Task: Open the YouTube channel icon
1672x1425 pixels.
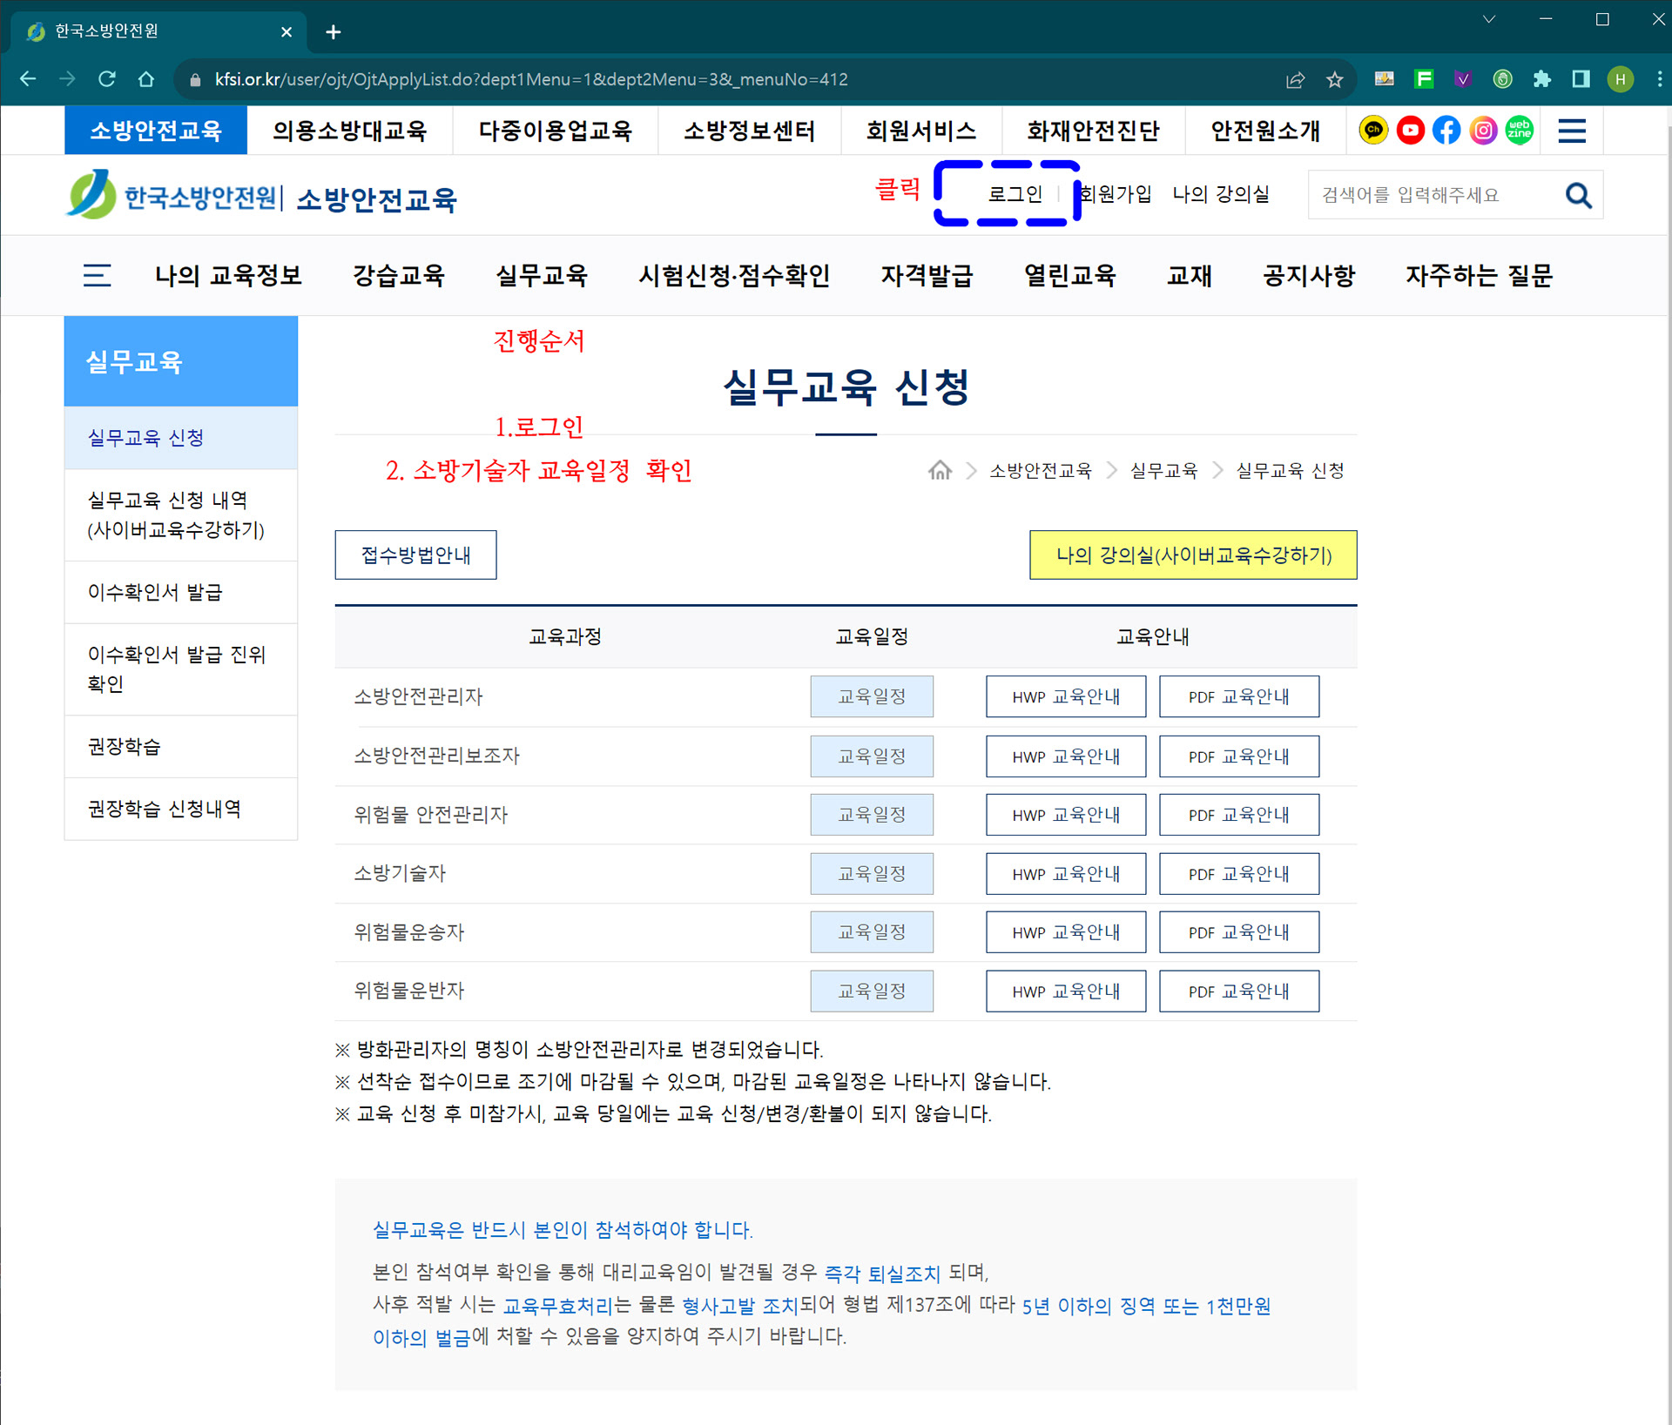Action: pos(1410,131)
